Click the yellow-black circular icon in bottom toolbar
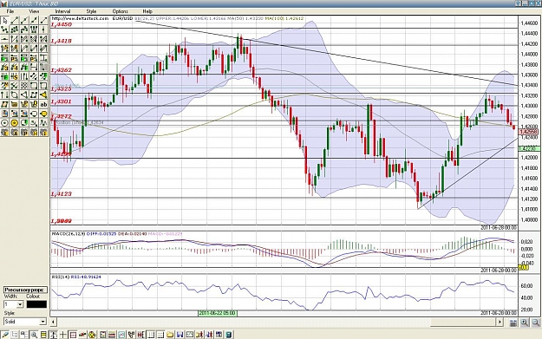Image resolution: width=542 pixels, height=339 pixels. pyautogui.click(x=92, y=335)
